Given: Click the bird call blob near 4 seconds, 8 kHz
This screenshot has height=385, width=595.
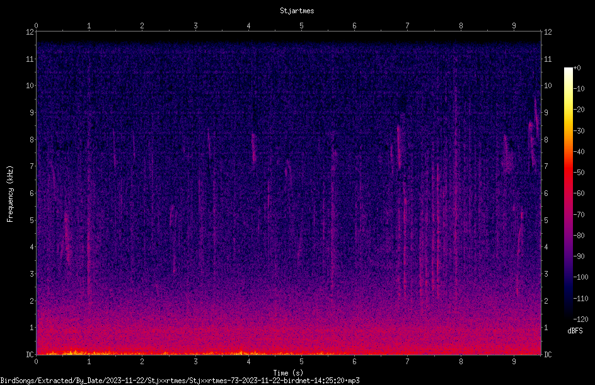Looking at the screenshot, I should tap(254, 148).
